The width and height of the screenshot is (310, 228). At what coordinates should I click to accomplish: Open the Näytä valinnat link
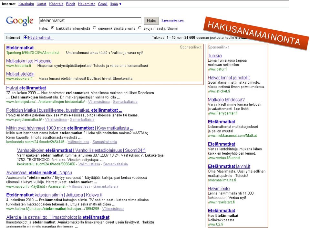point(41,37)
